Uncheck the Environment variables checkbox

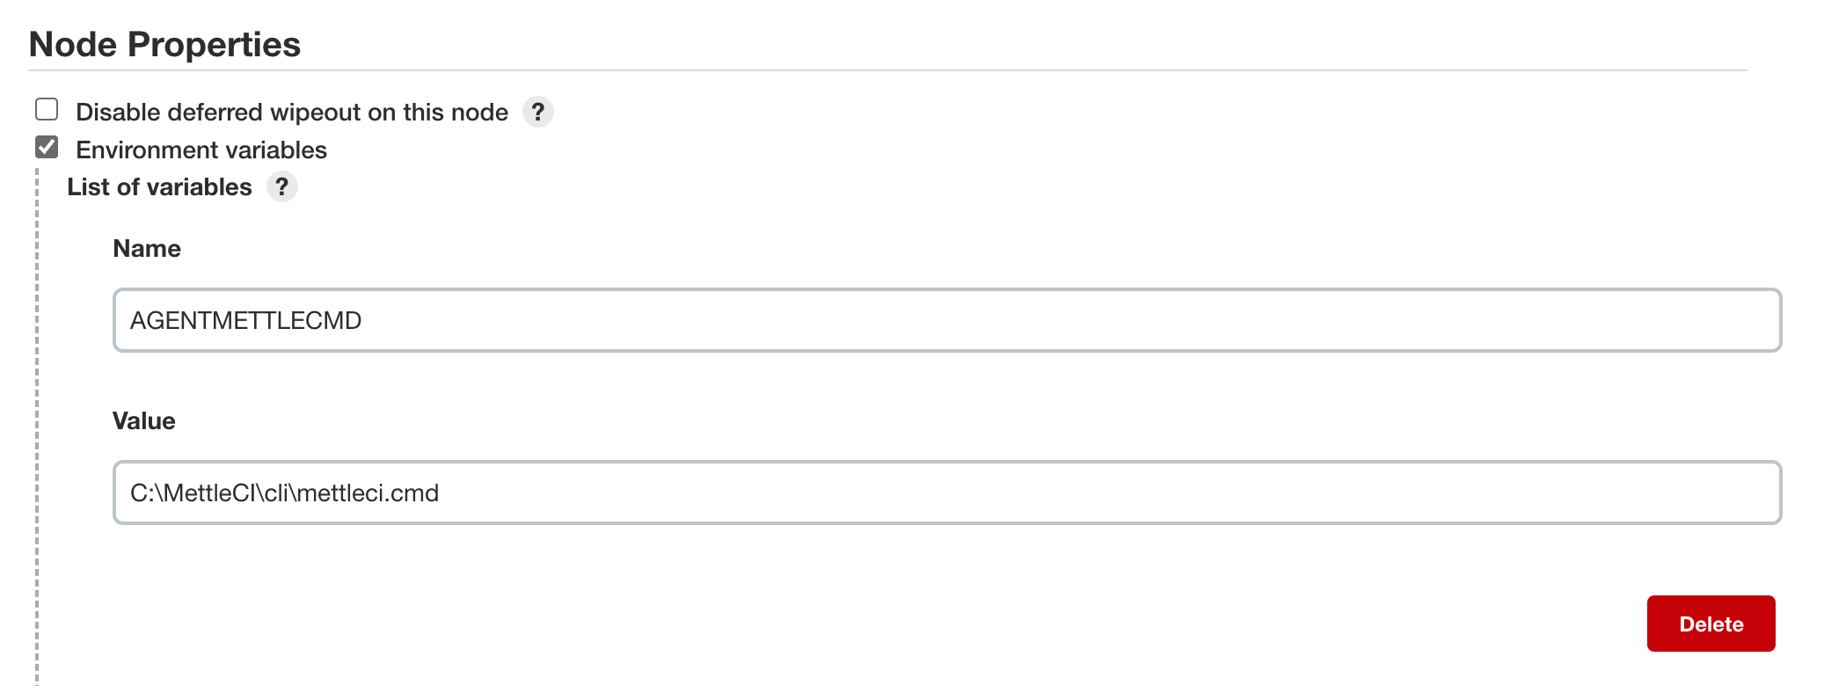(x=47, y=147)
